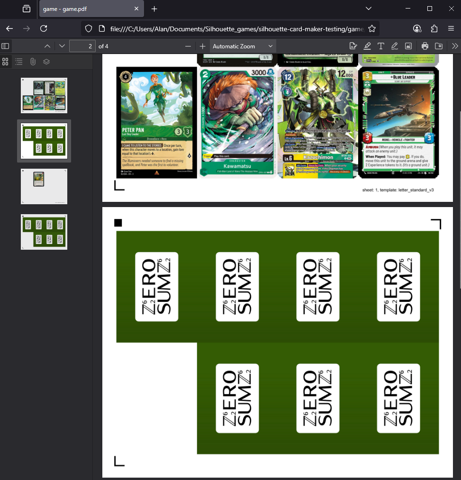Screen dimensions: 461x480
Task: Toggle the PDF sidebar panel
Action: pos(5,46)
